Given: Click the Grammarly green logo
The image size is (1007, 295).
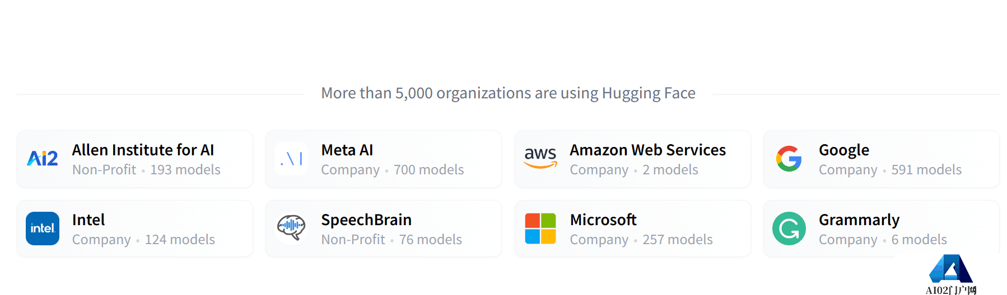Looking at the screenshot, I should pyautogui.click(x=789, y=229).
